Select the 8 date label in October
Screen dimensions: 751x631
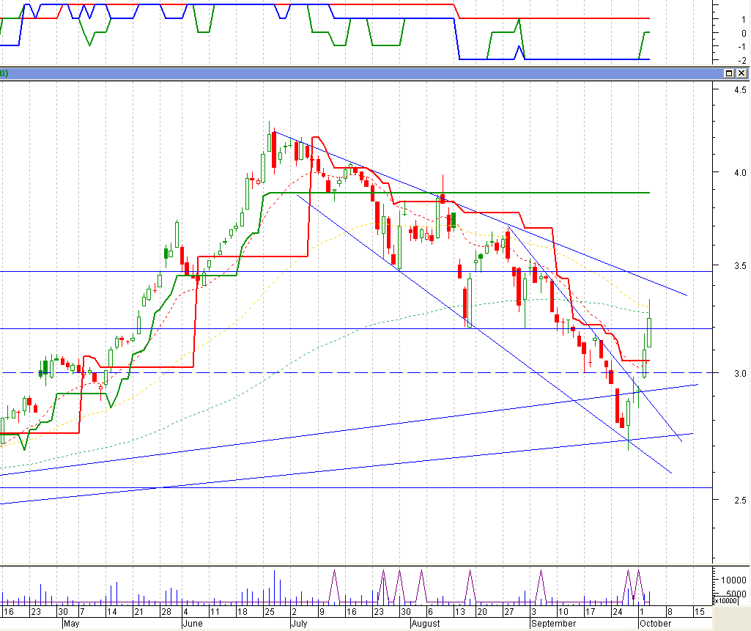pos(670,612)
